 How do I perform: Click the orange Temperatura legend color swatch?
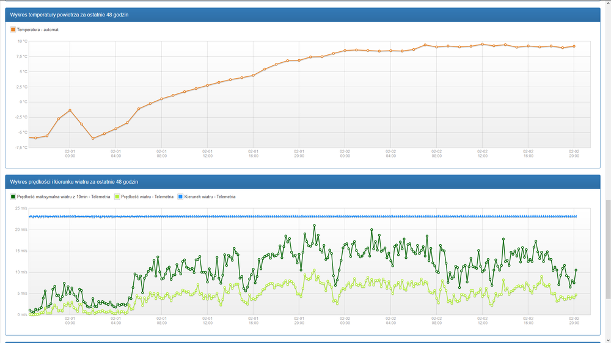click(13, 29)
